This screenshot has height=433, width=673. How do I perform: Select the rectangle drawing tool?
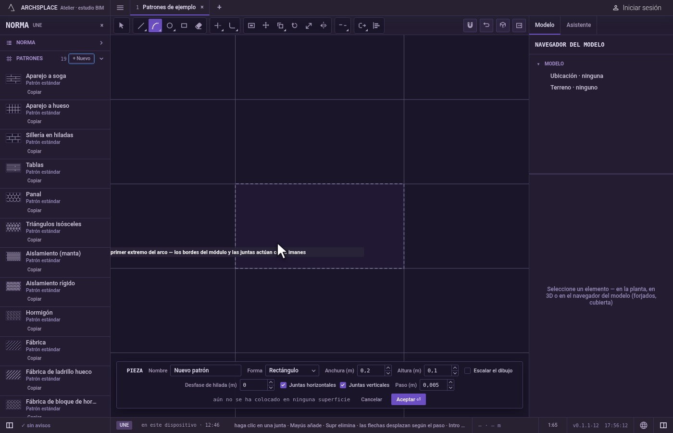184,25
